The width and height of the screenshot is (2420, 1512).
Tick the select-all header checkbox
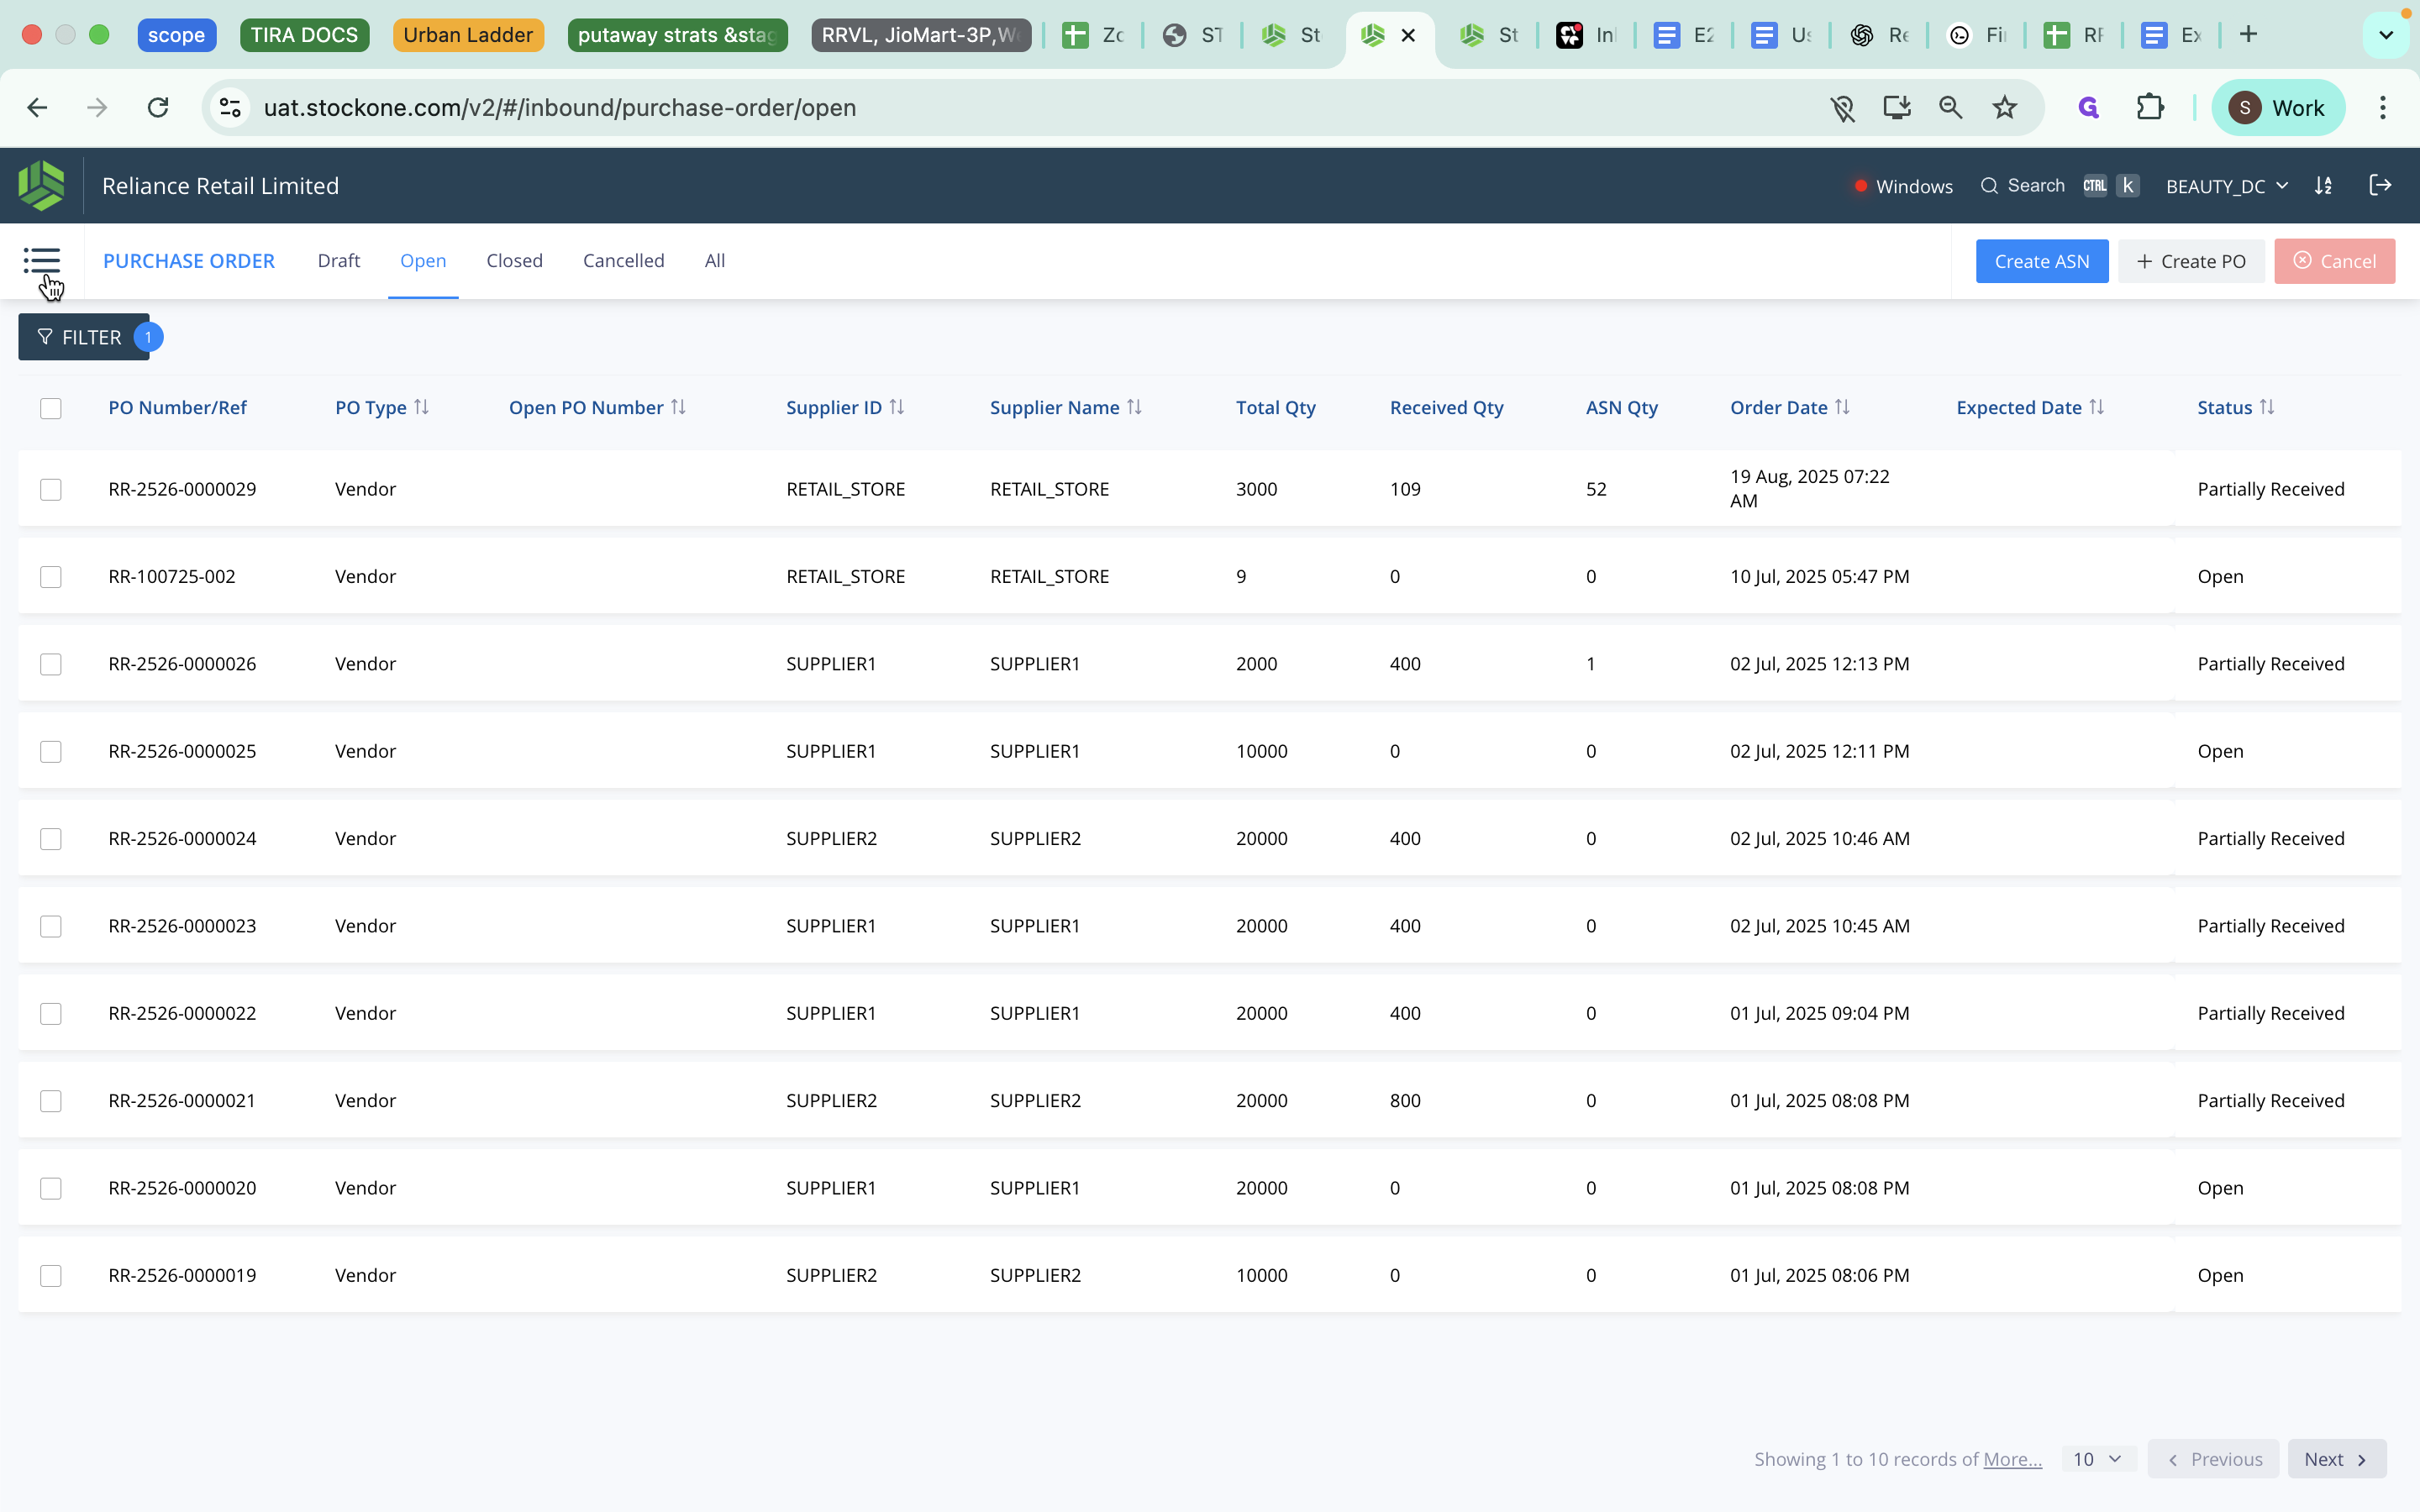[51, 408]
